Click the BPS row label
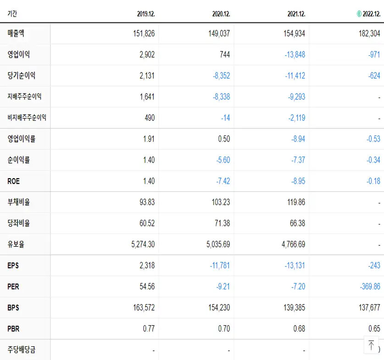Image resolution: width=384 pixels, height=360 pixels. click(x=12, y=307)
